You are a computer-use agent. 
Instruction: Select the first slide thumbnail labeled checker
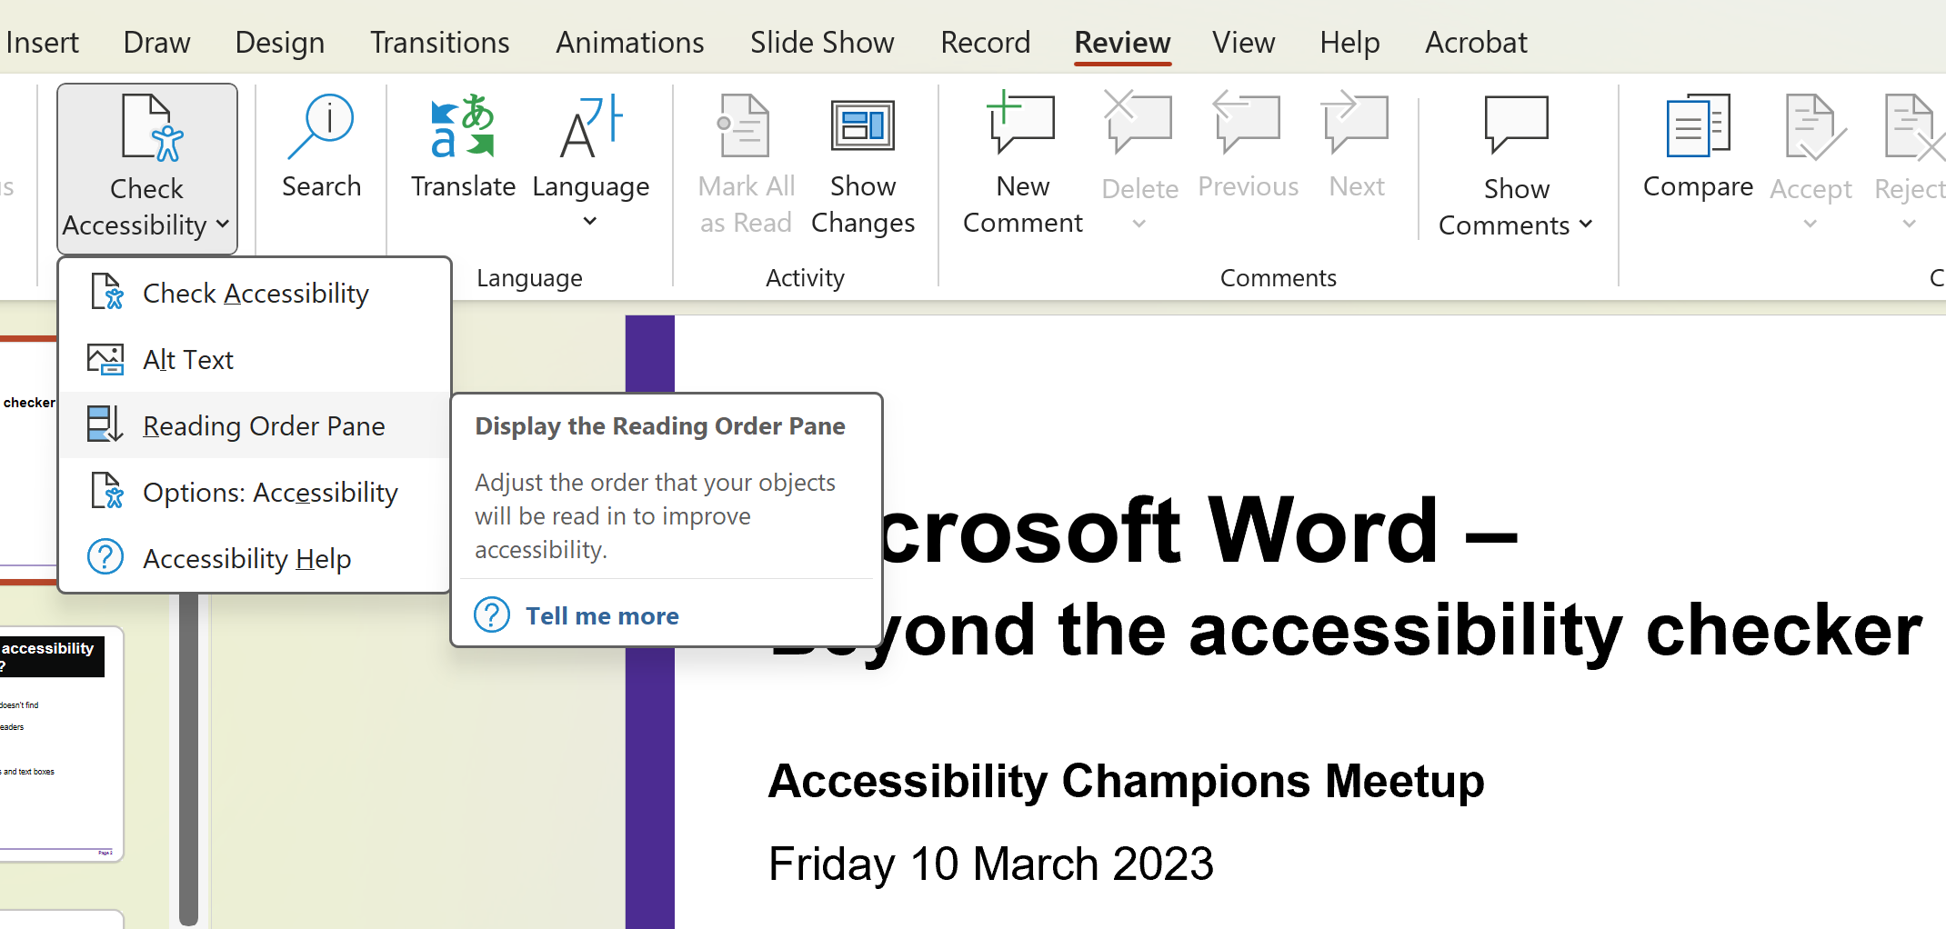[x=28, y=459]
